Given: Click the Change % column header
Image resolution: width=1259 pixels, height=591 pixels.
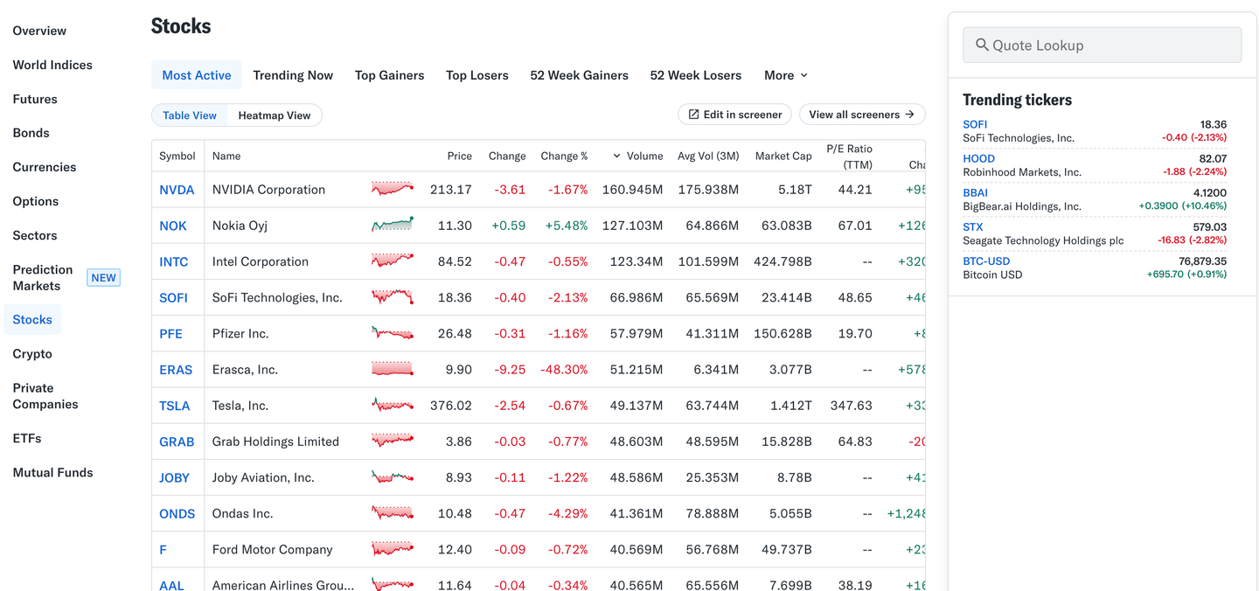Looking at the screenshot, I should (x=564, y=156).
